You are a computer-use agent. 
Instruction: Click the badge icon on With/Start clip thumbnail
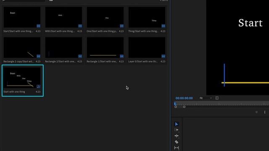pos(80,26)
